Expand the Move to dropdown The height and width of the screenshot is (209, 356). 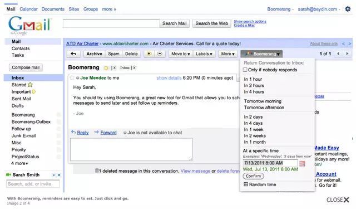click(180, 54)
